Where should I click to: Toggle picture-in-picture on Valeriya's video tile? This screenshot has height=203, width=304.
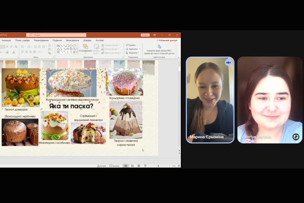pyautogui.click(x=296, y=137)
